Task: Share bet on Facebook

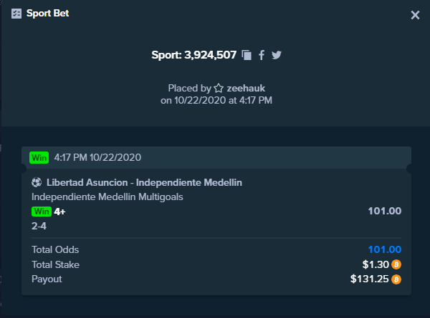Action: click(262, 55)
